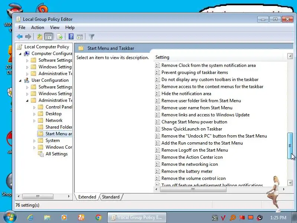297x223 pixels.
Task: Switch to the Standard tab
Action: click(111, 197)
